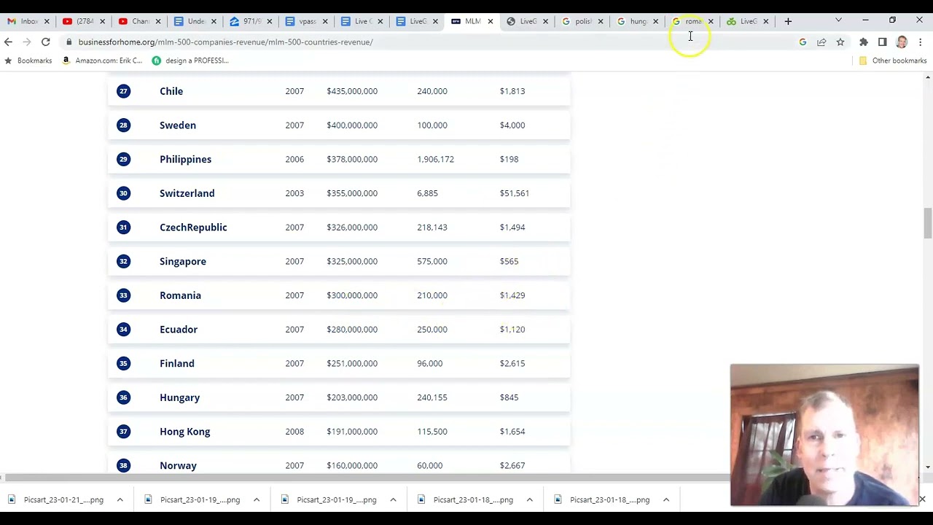Image resolution: width=933 pixels, height=525 pixels.
Task: Click the Google icon in address bar
Action: (803, 42)
